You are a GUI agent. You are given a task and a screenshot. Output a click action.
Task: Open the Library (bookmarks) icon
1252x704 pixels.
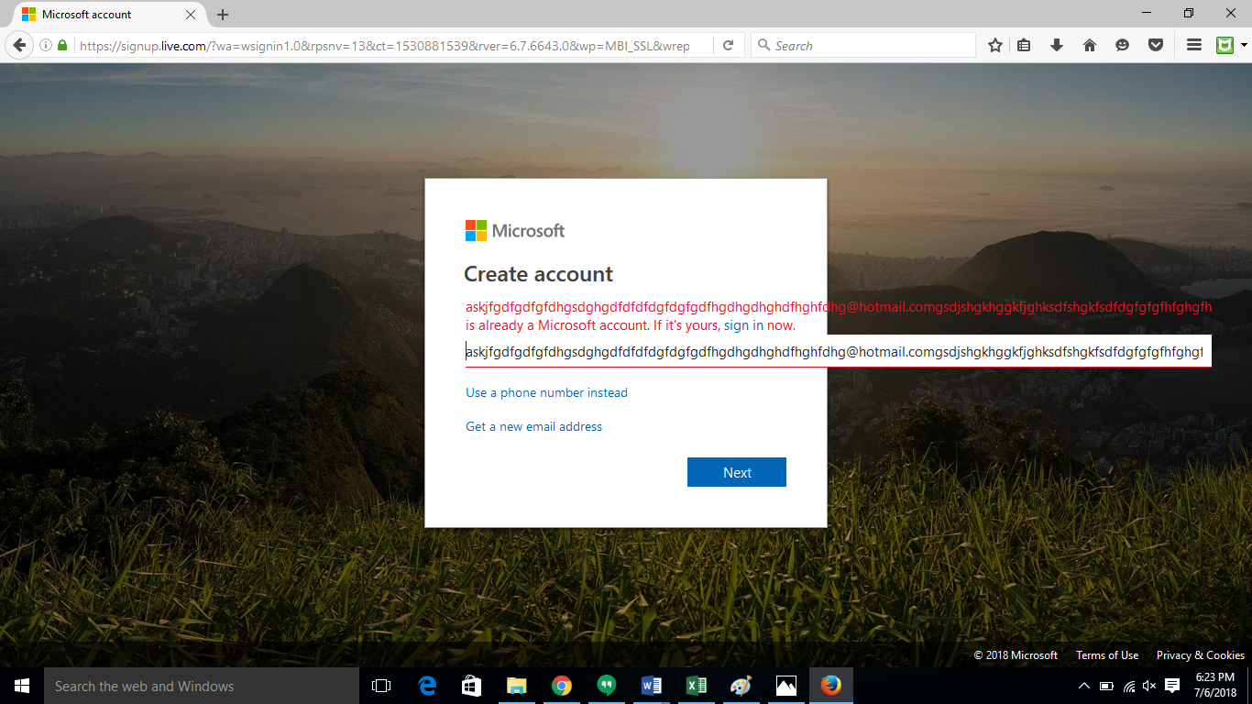click(x=1024, y=44)
